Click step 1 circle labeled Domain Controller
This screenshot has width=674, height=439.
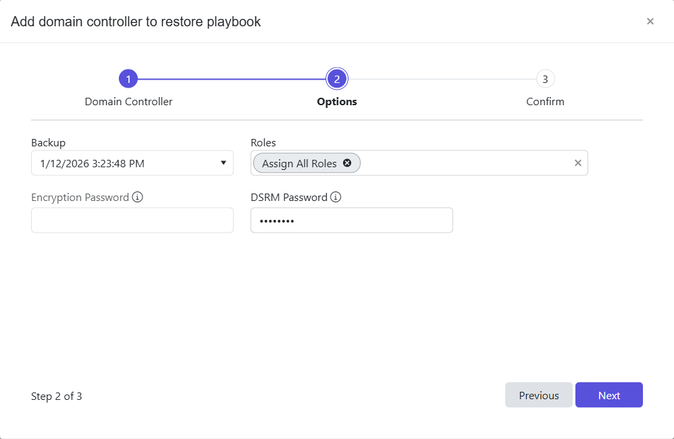click(128, 78)
